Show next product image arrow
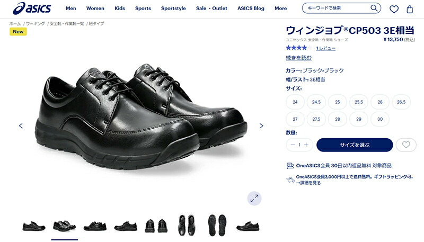This screenshot has width=424, height=242. [x=261, y=126]
